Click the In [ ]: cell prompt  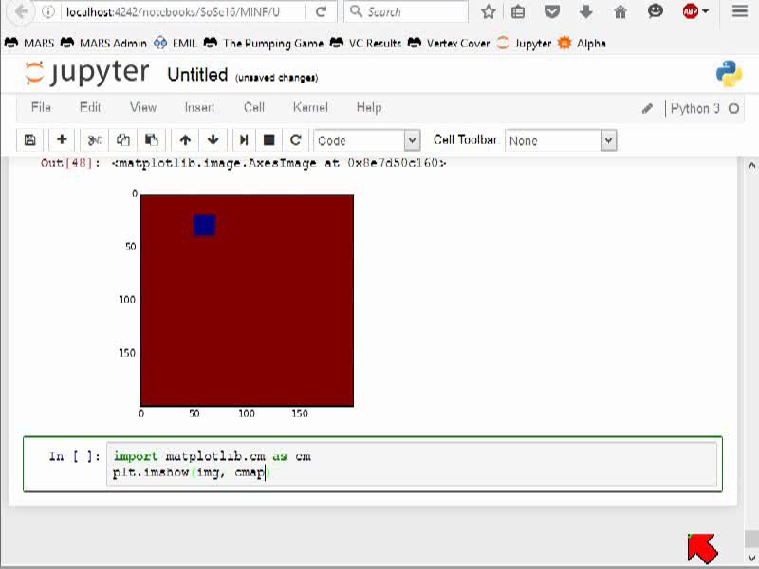[74, 456]
